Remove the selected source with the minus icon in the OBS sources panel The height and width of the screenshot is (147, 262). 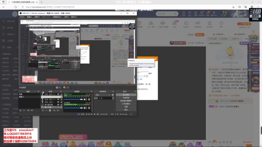tap(46, 110)
